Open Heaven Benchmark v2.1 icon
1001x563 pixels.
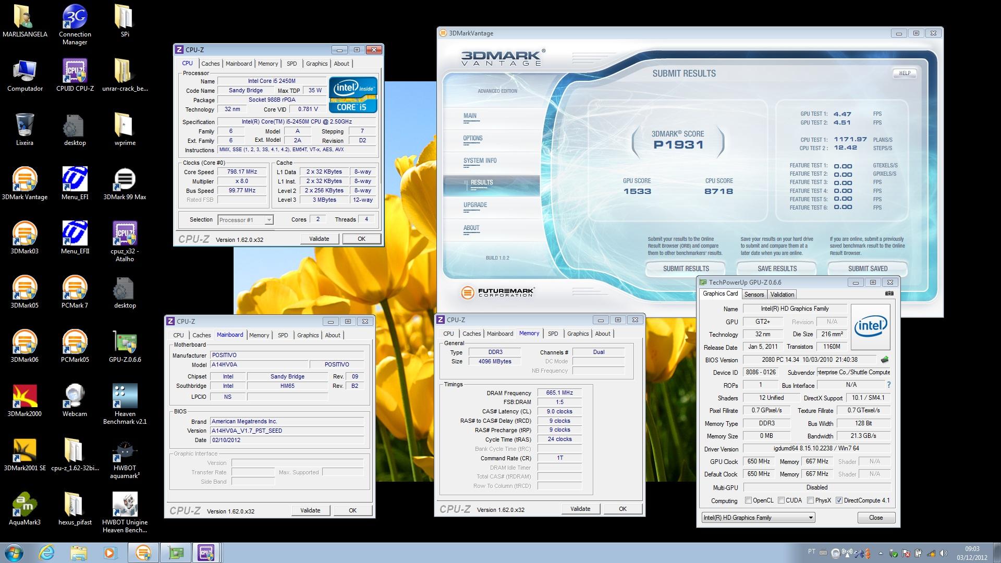click(x=125, y=404)
